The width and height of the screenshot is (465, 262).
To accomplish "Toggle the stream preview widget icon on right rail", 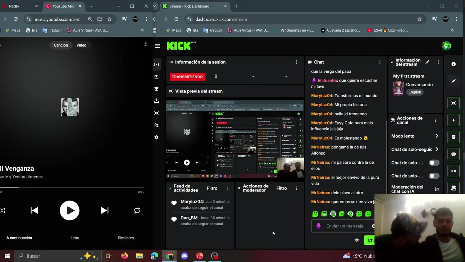I will click(453, 103).
